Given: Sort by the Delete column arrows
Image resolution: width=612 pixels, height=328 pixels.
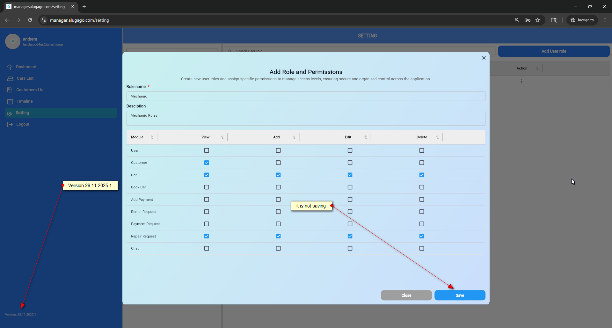Looking at the screenshot, I should [437, 137].
